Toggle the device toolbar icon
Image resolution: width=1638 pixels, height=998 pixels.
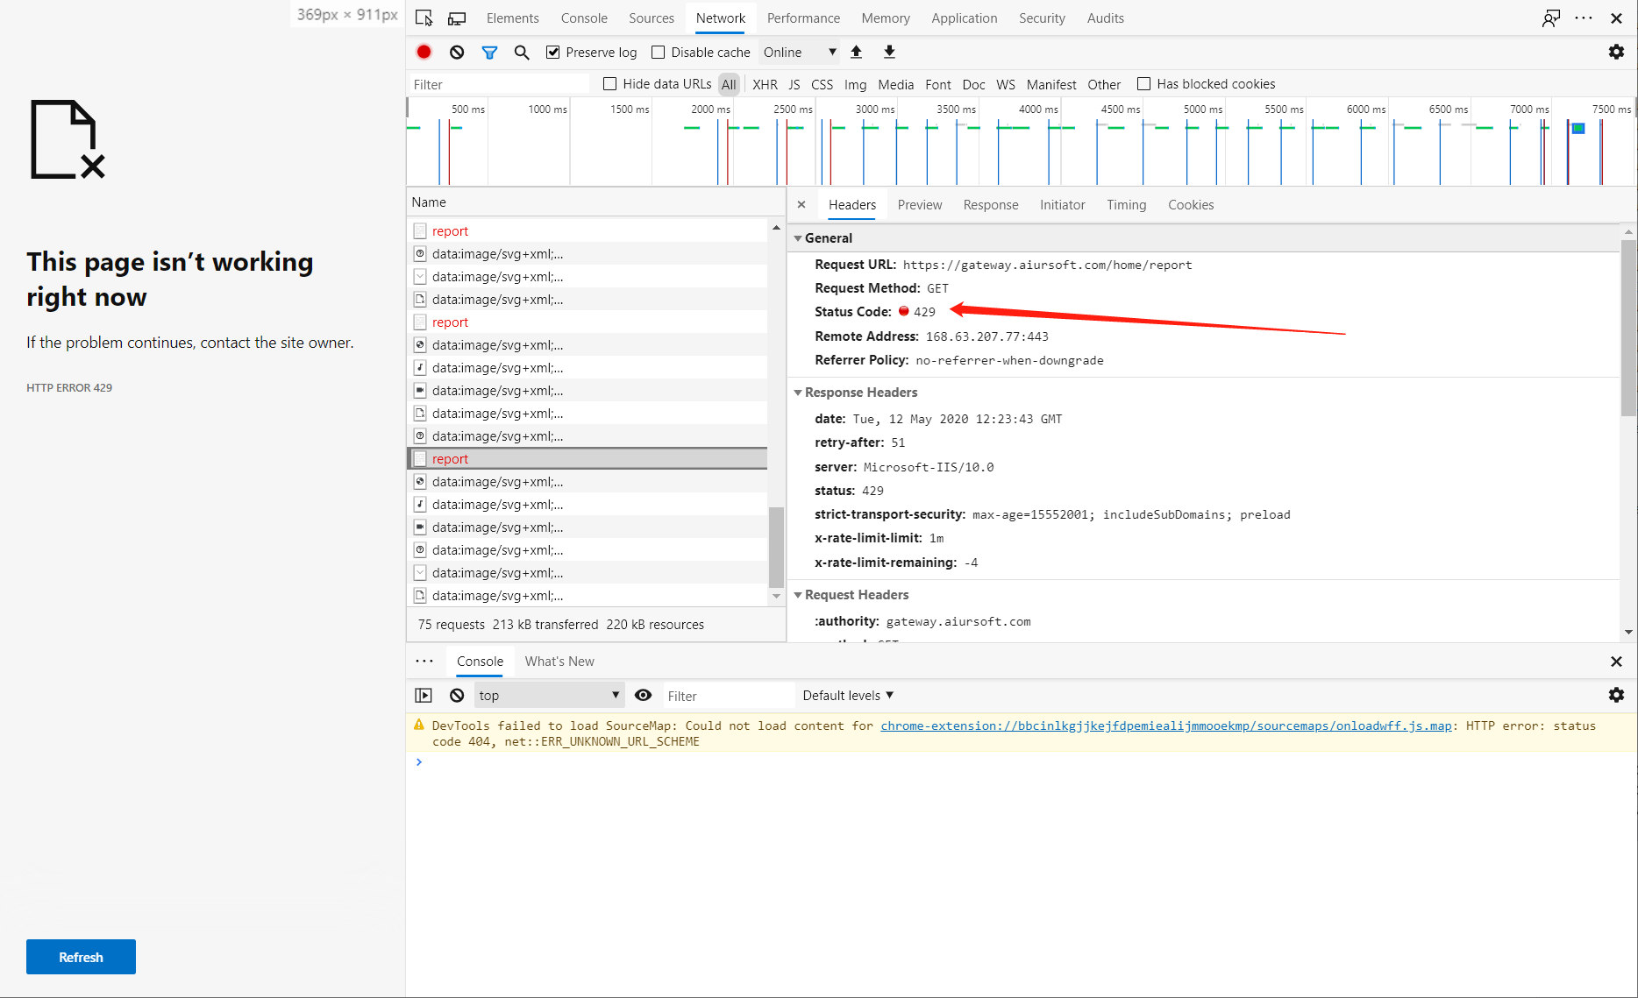[x=457, y=18]
